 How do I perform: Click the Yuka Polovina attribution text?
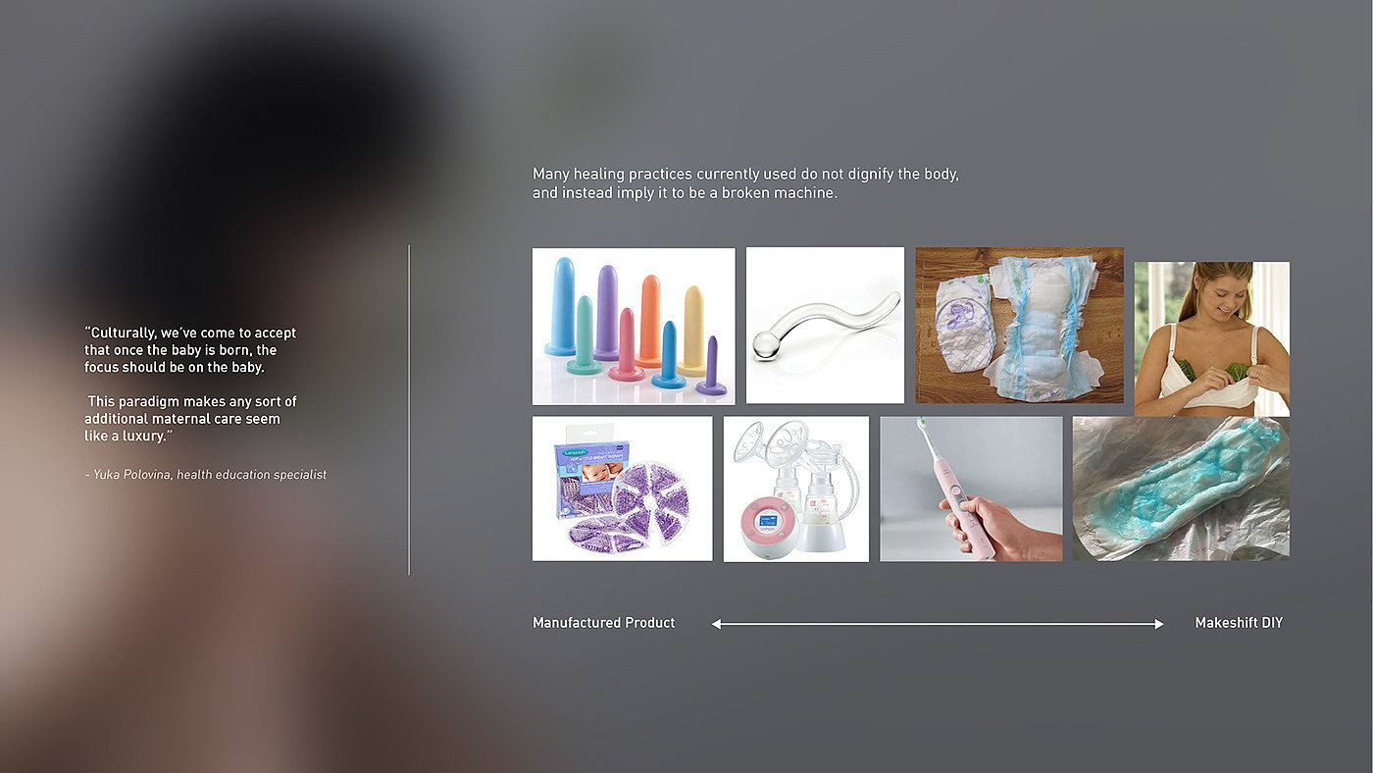(x=206, y=475)
